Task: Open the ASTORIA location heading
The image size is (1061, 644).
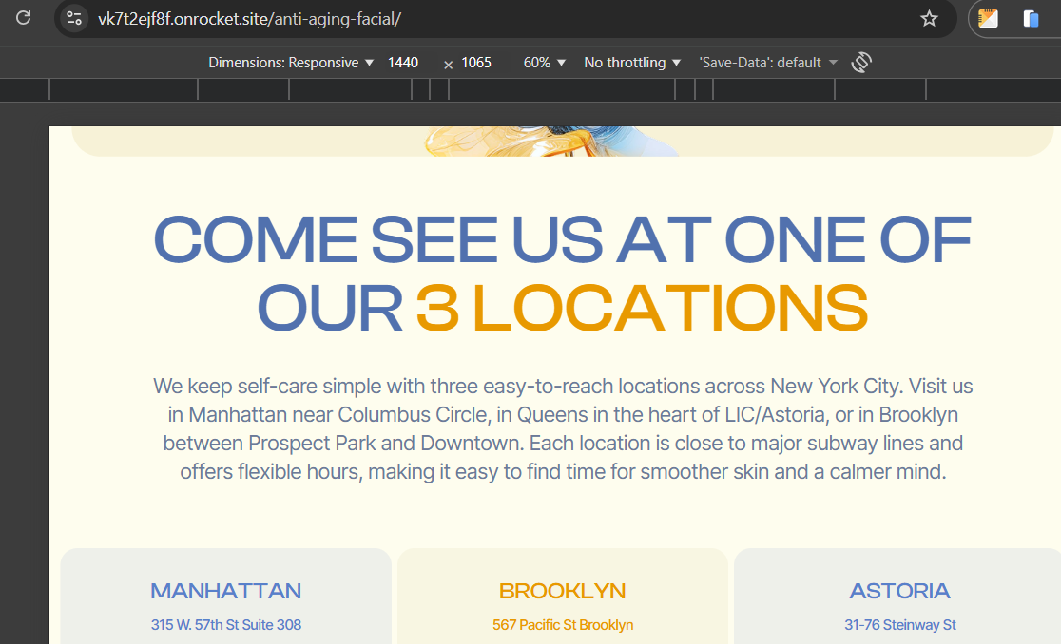Action: [x=900, y=591]
